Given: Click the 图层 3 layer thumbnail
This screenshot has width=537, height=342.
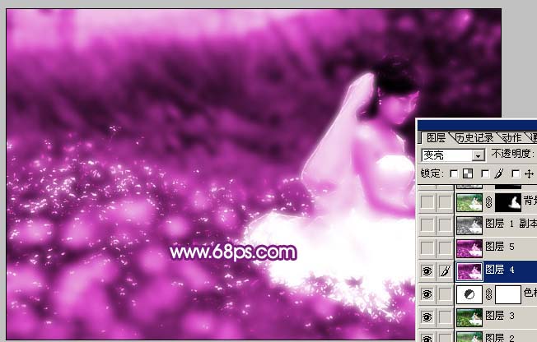Looking at the screenshot, I should click(x=468, y=317).
